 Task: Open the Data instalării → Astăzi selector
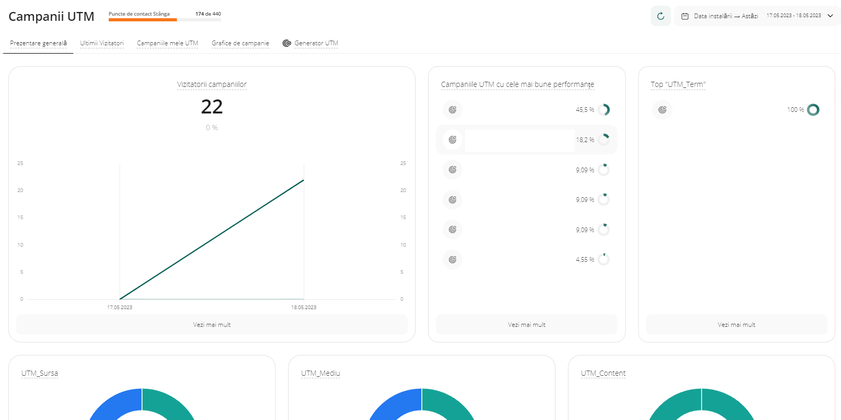pos(726,16)
